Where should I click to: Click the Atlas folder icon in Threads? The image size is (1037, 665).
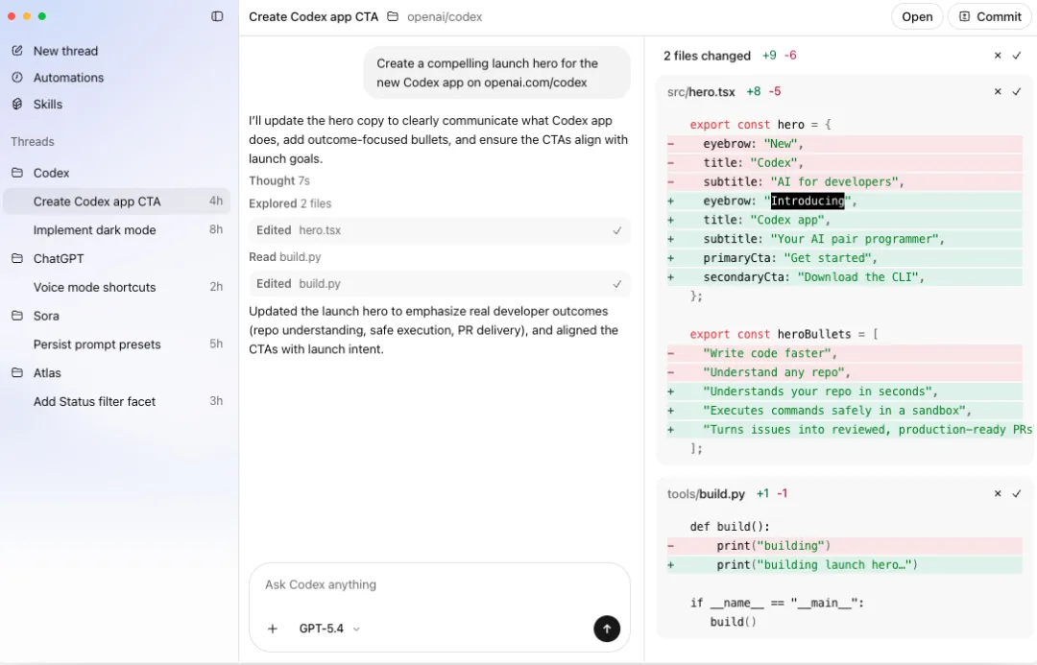coord(17,373)
